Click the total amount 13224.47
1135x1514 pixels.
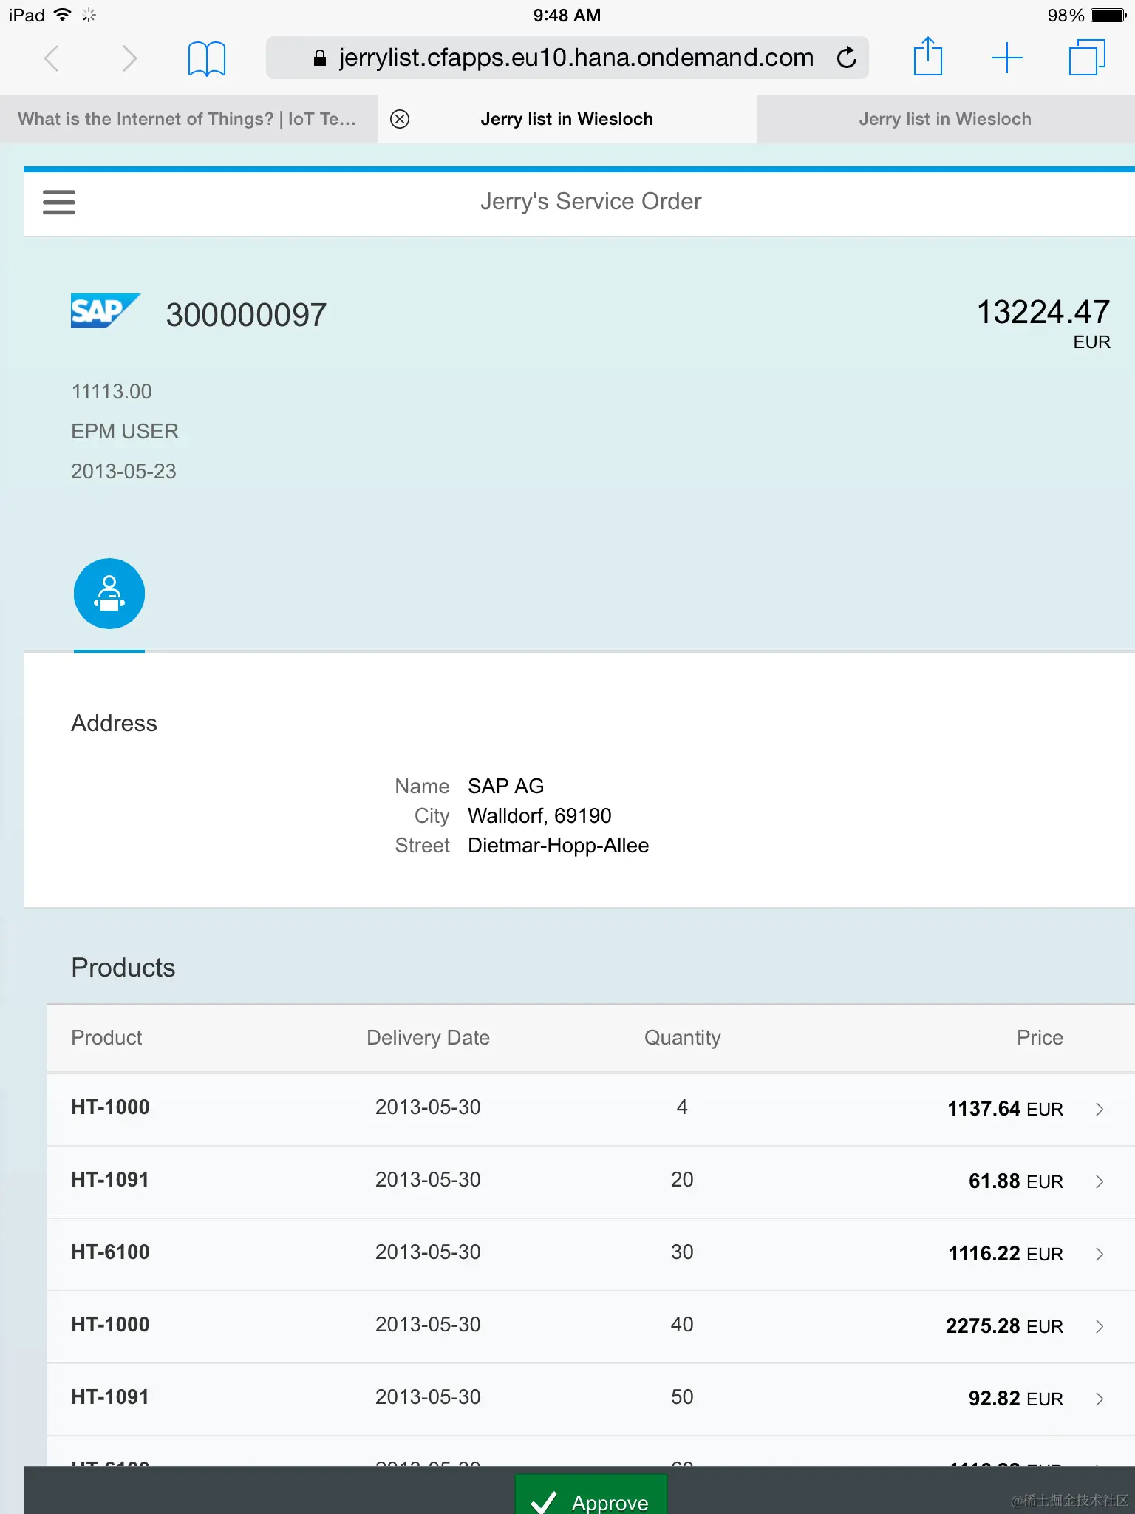tap(1043, 312)
